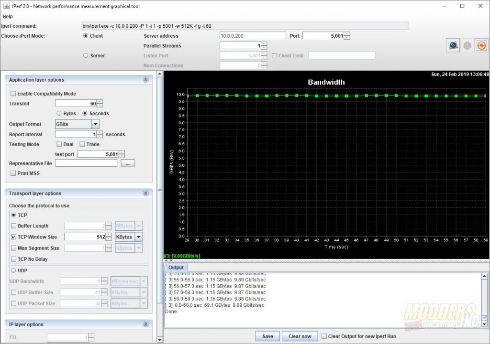Click the Server address input field
The image size is (490, 344).
pos(253,35)
